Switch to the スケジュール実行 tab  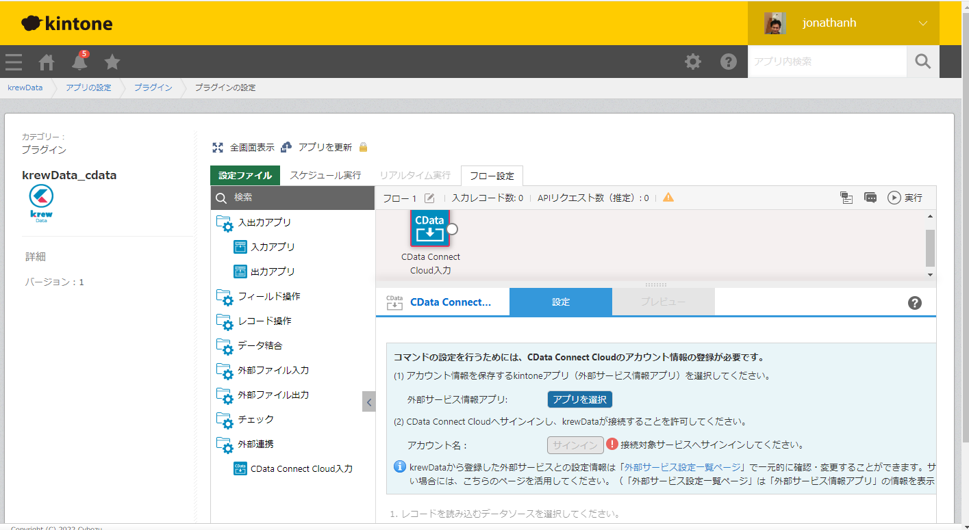click(325, 175)
